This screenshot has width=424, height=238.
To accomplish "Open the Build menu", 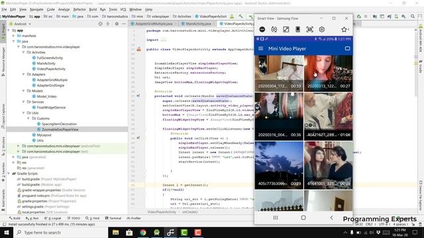I will tap(93, 9).
